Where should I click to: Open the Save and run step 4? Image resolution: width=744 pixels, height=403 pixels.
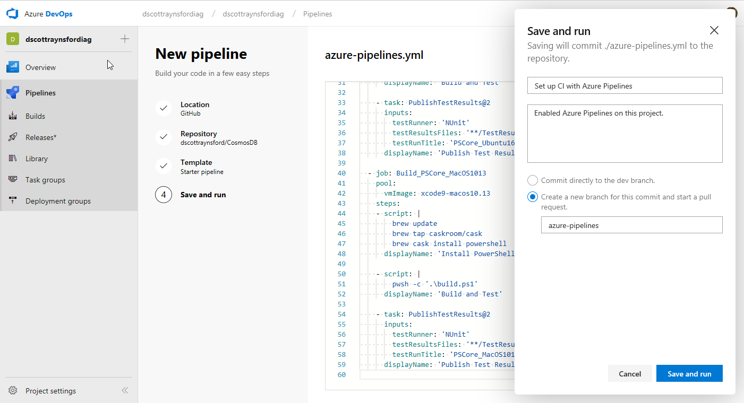[x=164, y=195]
